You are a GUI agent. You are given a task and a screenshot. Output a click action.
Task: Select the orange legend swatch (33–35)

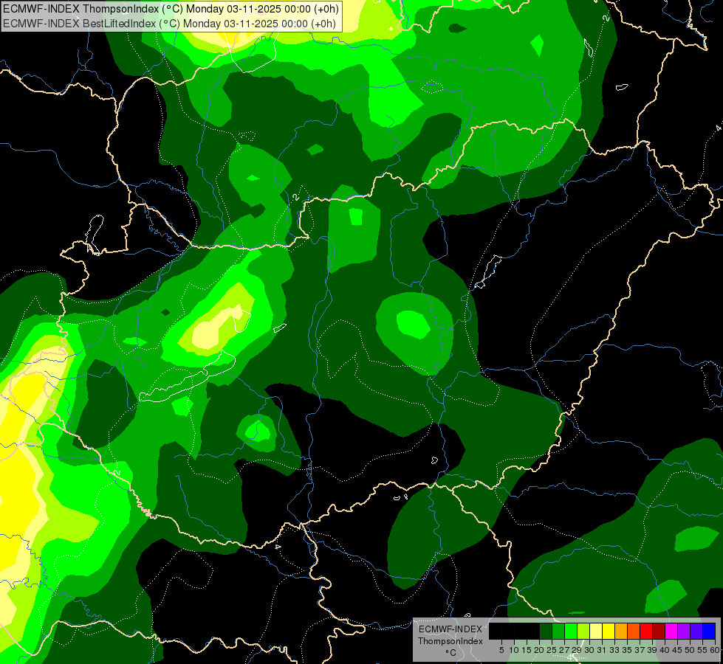point(621,631)
